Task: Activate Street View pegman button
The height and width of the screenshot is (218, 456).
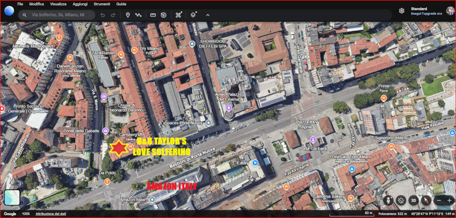Action: pyautogui.click(x=388, y=200)
